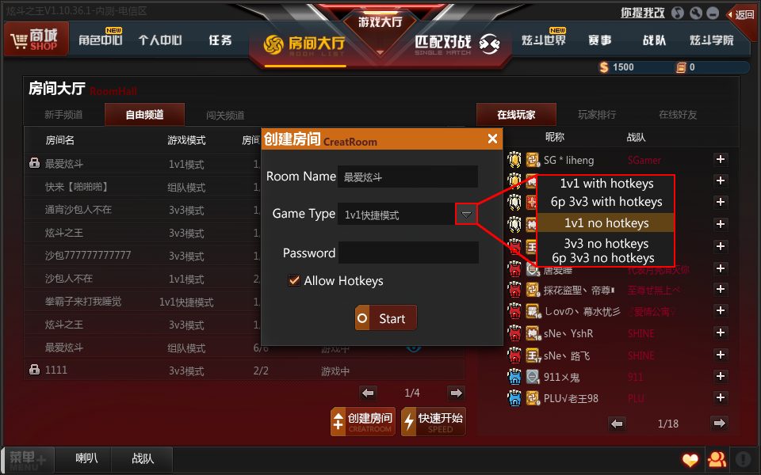Select '1v1 no hotkeys' option
761x475 pixels.
pyautogui.click(x=606, y=223)
